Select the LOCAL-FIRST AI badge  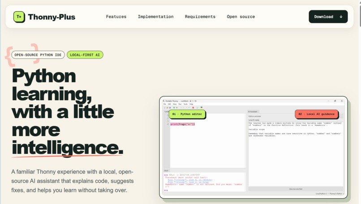click(85, 55)
